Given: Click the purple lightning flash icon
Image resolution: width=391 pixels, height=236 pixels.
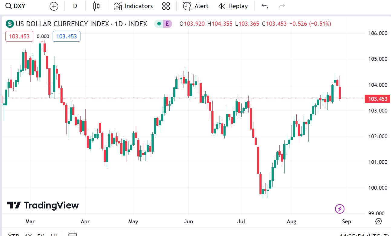Looking at the screenshot, I should coord(340,208).
